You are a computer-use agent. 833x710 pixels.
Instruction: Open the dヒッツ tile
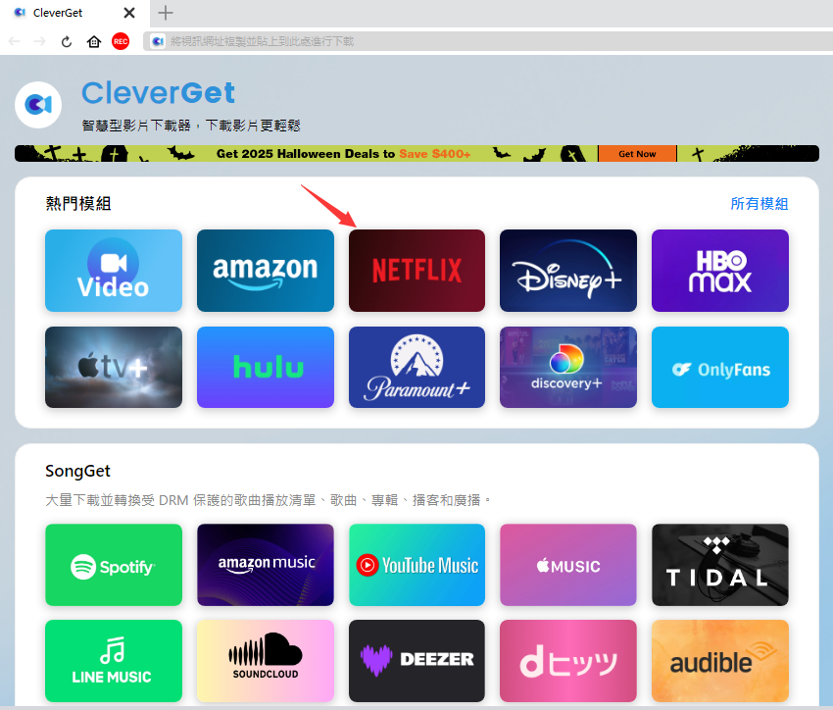point(568,661)
